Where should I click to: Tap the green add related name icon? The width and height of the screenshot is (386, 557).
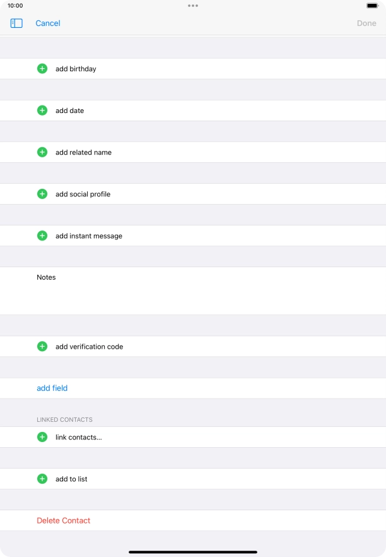coord(42,152)
